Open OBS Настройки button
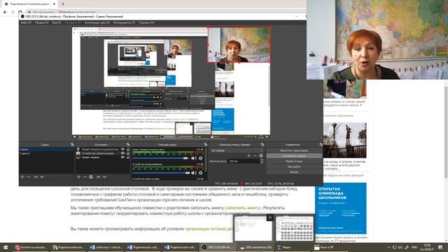The width and height of the screenshot is (448, 252). pyautogui.click(x=294, y=167)
